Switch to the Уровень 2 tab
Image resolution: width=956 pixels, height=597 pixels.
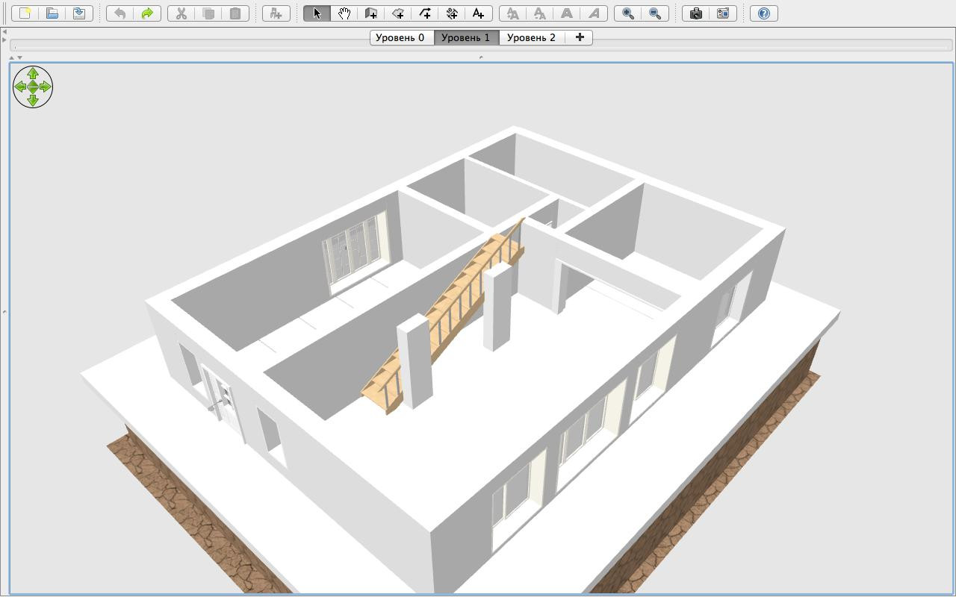coord(531,37)
